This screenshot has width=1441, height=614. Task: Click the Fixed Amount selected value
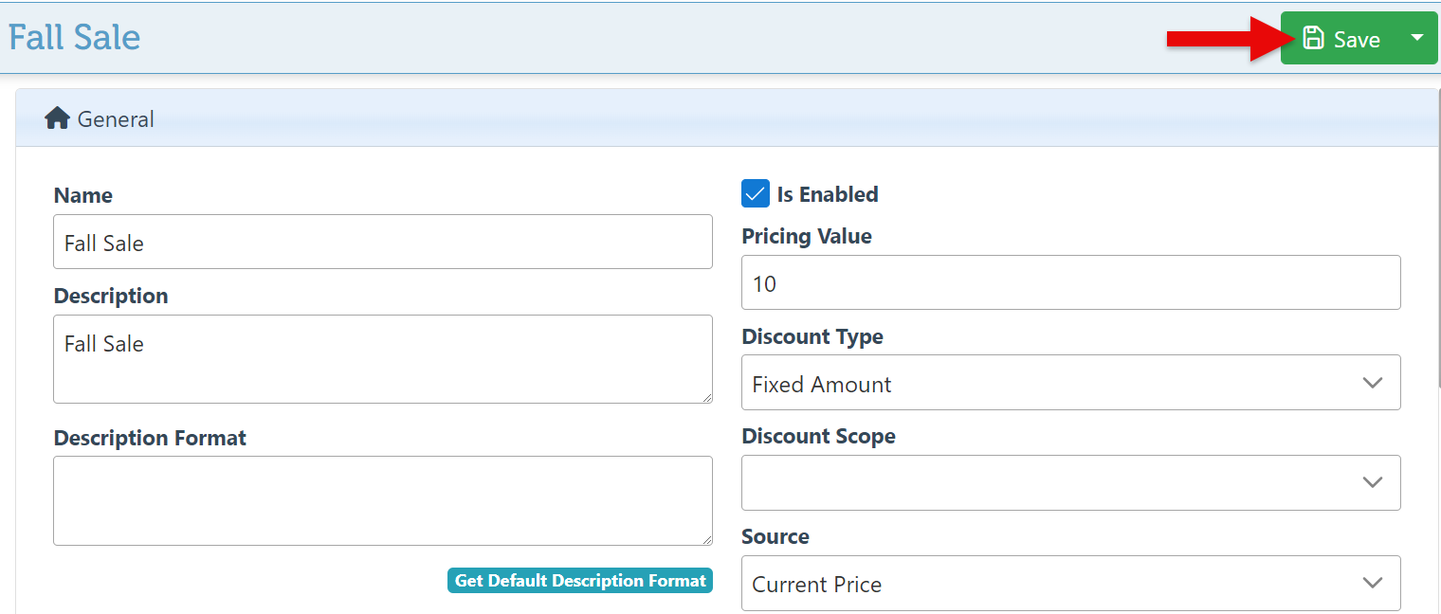click(x=821, y=384)
